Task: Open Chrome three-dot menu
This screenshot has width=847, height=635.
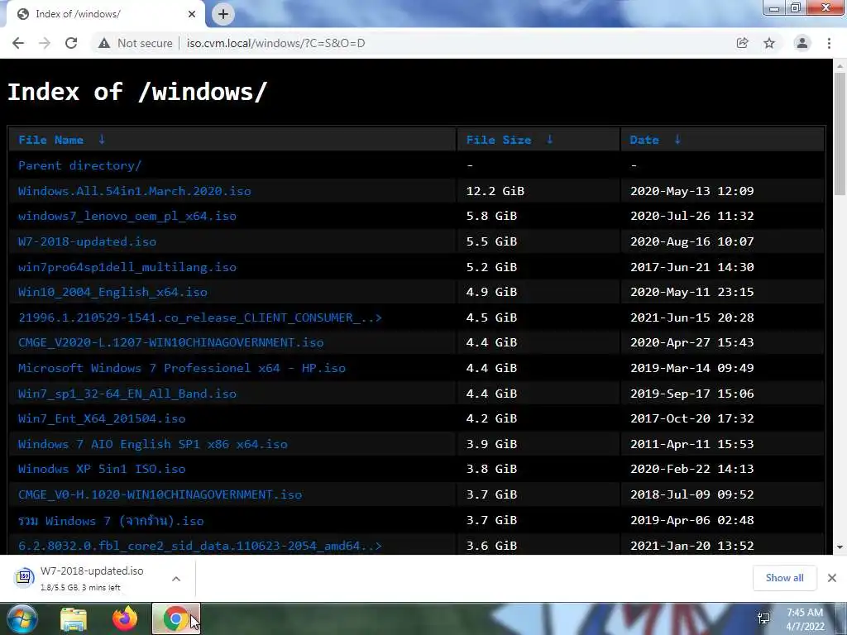Action: 829,43
